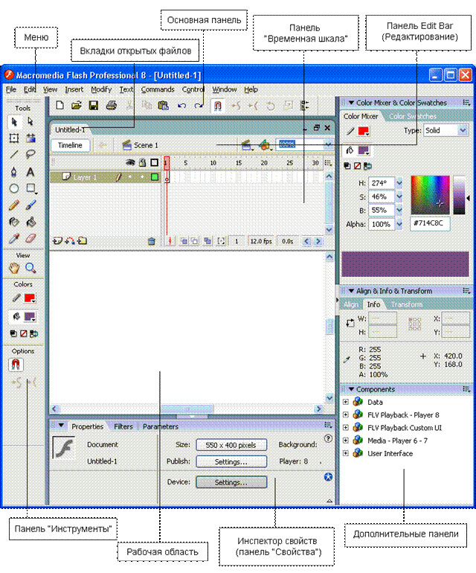
Task: Toggle Center Frame button in timeline
Action: tap(170, 241)
